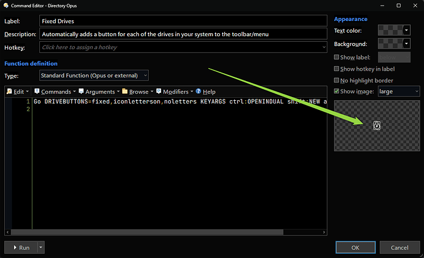Viewport: 424px width, 258px height.
Task: Expand the Background color dropdown arrow
Action: pos(406,43)
